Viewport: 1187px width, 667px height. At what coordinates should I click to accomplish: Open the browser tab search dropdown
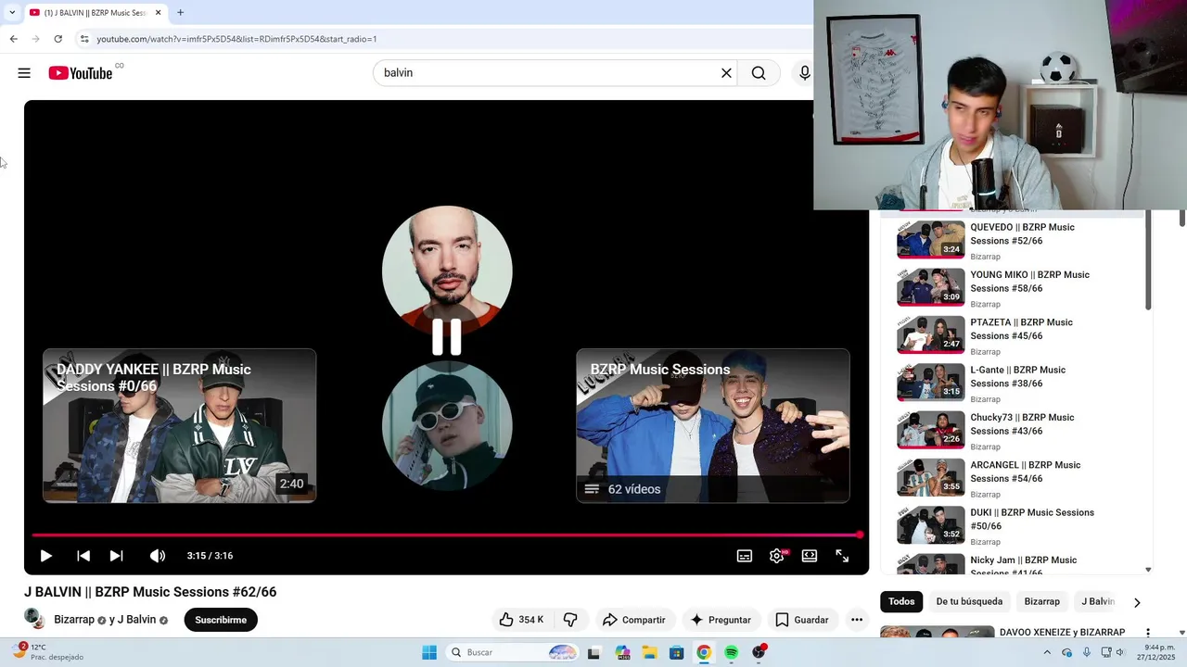[11, 12]
